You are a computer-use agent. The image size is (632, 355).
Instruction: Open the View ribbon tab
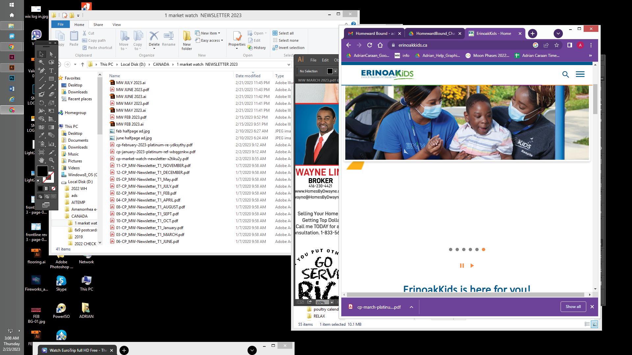click(x=117, y=25)
